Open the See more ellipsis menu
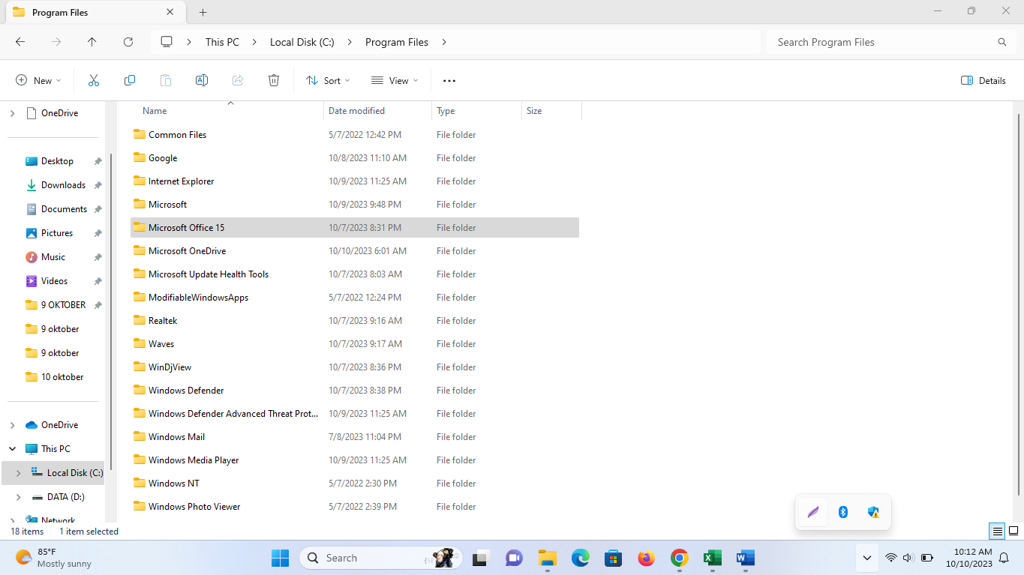This screenshot has width=1024, height=575. 449,80
